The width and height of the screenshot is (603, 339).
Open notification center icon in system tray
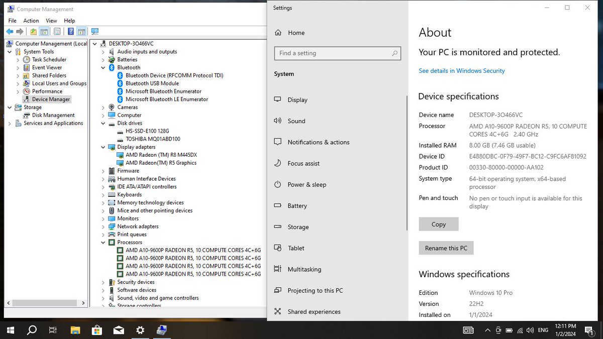[x=589, y=330]
